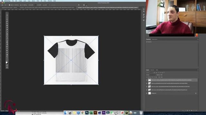Switch to the Channels tab

pos(152,70)
